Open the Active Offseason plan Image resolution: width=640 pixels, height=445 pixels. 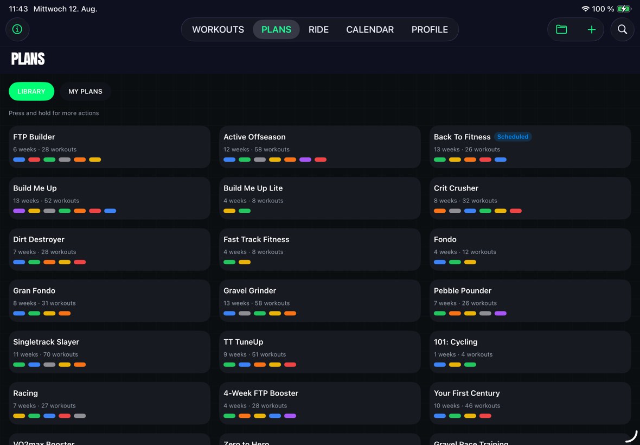click(x=319, y=147)
